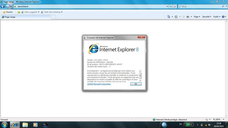This screenshot has height=128, width=228.
Task: Stop loading with the red X icon
Action: 175,7
